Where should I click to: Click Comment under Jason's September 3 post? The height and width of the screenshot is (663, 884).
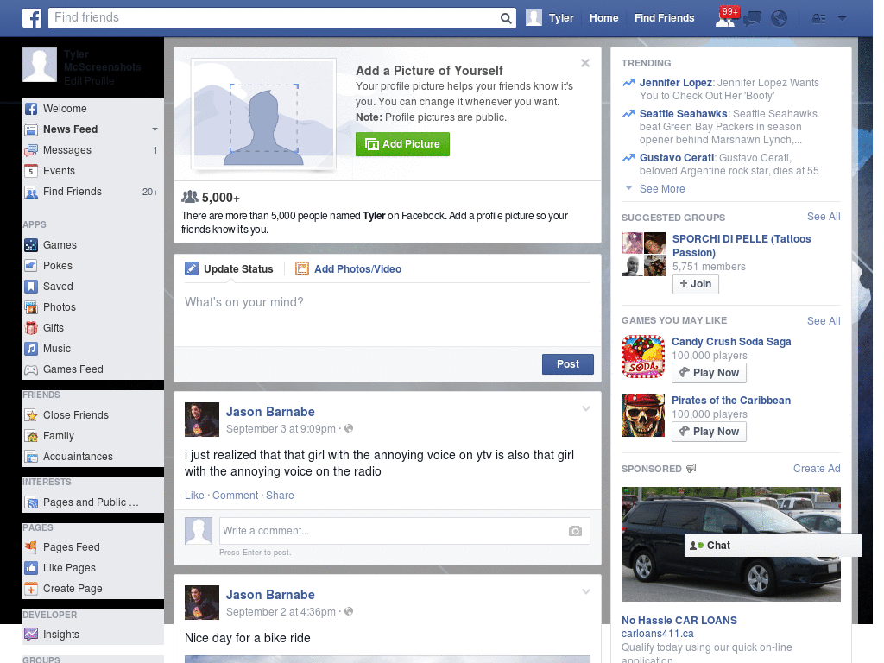click(235, 495)
